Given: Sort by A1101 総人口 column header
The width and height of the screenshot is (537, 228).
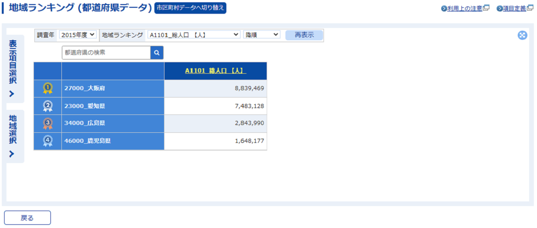Looking at the screenshot, I should (215, 71).
